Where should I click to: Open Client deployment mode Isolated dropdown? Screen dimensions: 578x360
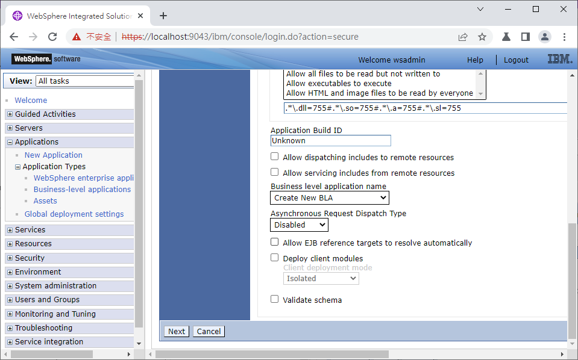(321, 278)
